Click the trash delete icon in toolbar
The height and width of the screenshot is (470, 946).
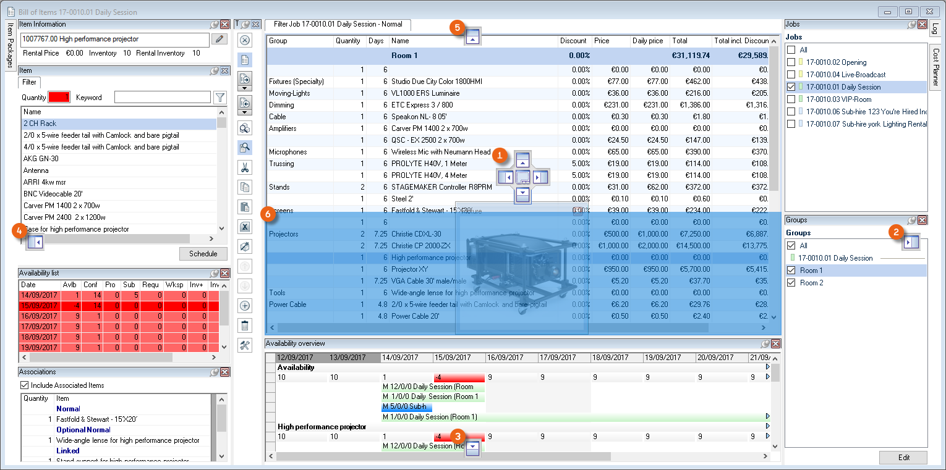coord(244,325)
